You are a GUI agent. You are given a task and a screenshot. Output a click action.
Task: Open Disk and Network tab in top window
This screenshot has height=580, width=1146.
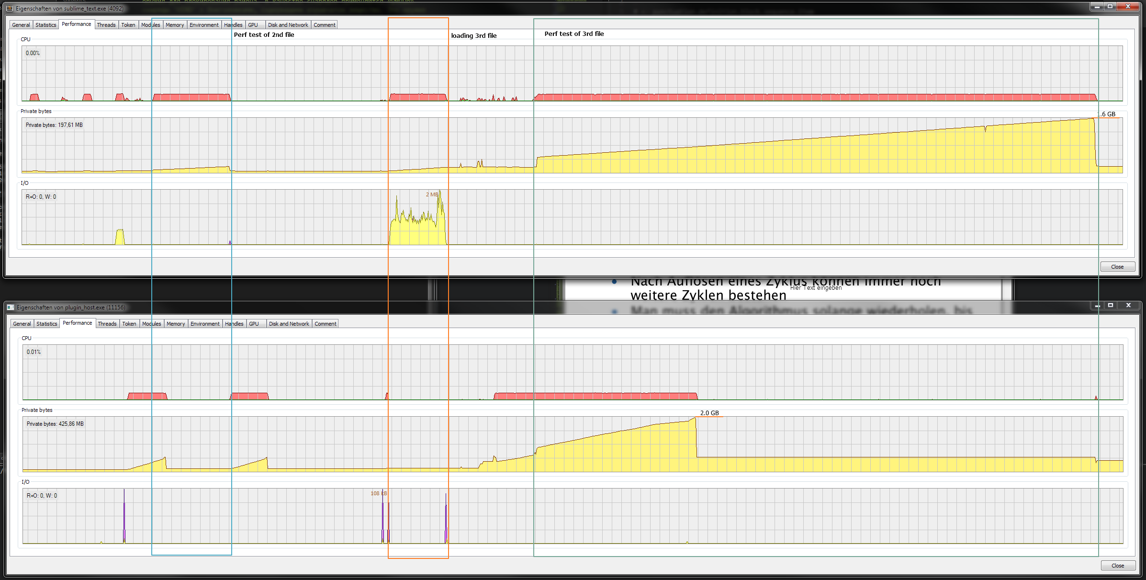(288, 25)
